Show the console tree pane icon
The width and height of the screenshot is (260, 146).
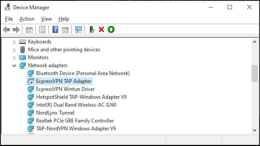point(29,30)
